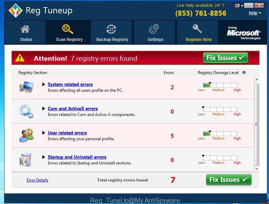The width and height of the screenshot is (269, 204).
Task: Click the scrollbar down arrow
Action: 257,169
